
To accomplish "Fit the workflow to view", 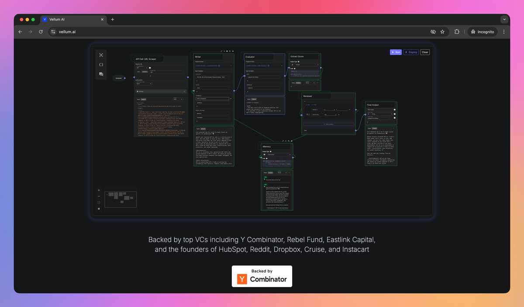I will [x=99, y=202].
